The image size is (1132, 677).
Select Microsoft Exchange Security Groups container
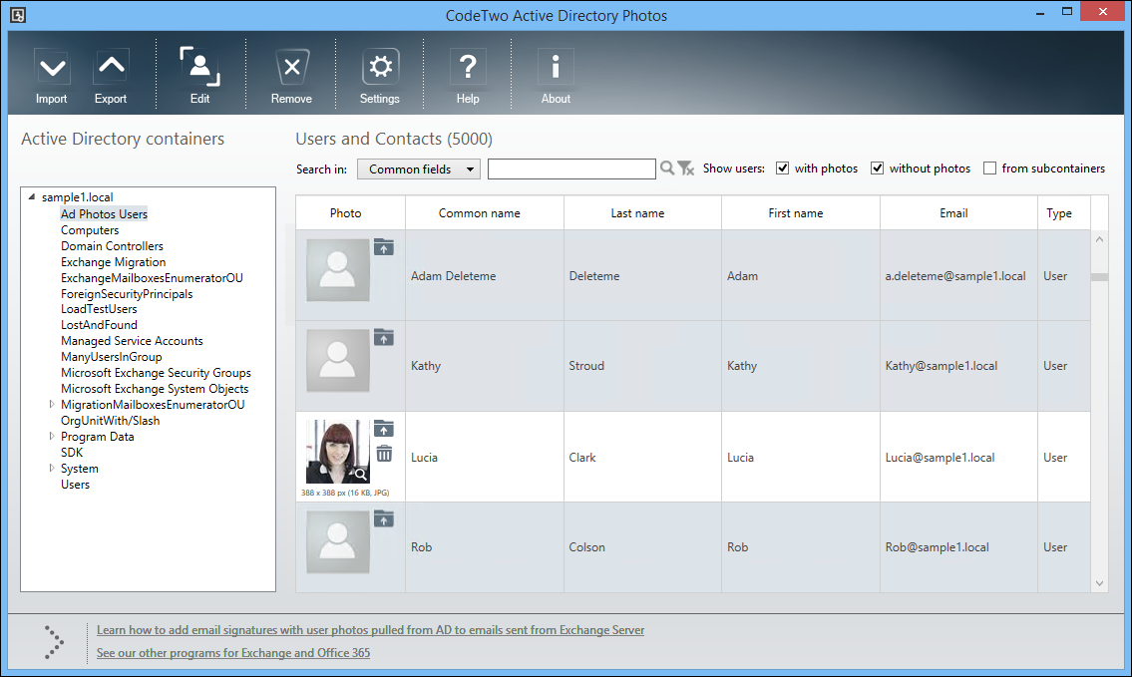coord(156,373)
